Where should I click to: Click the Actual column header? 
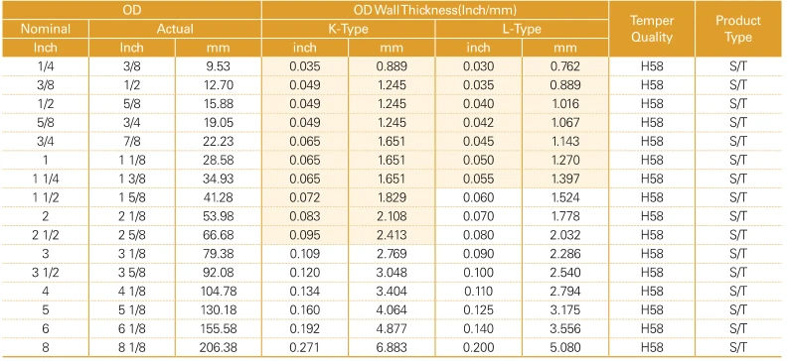[x=175, y=29]
